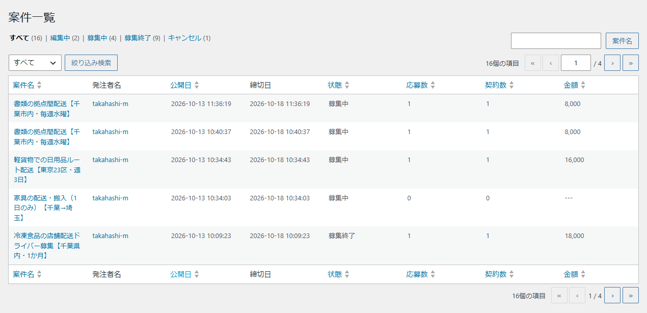Click the 応募数 sort arrows in the table header

pyautogui.click(x=433, y=85)
